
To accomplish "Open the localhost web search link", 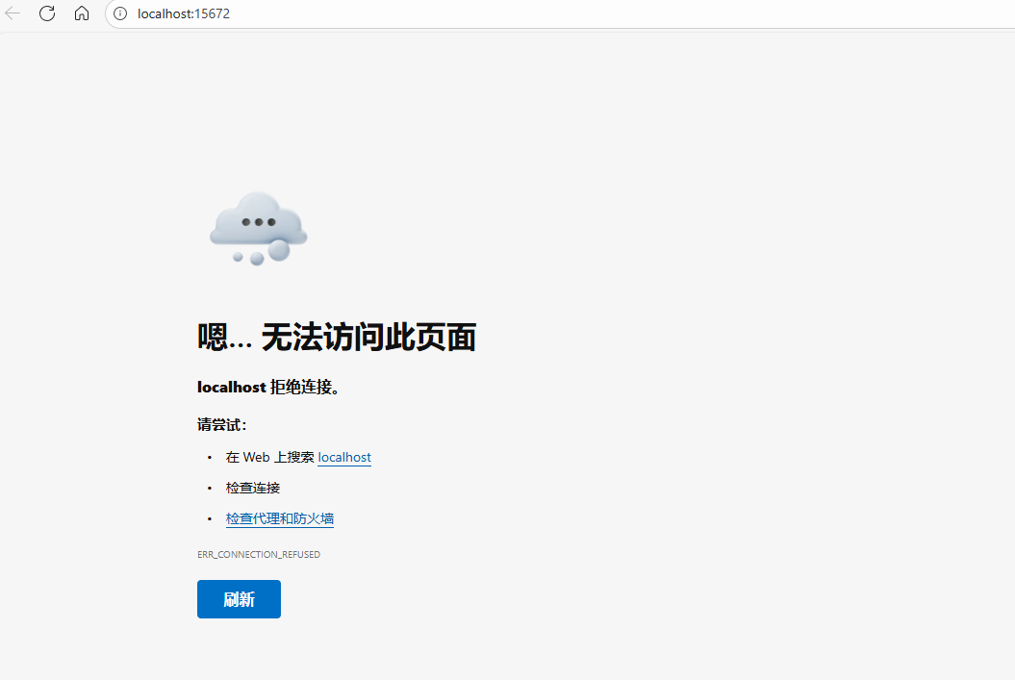I will point(344,458).
